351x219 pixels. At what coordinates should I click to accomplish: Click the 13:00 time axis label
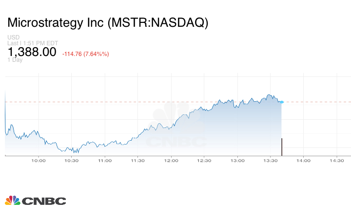[x=237, y=161]
